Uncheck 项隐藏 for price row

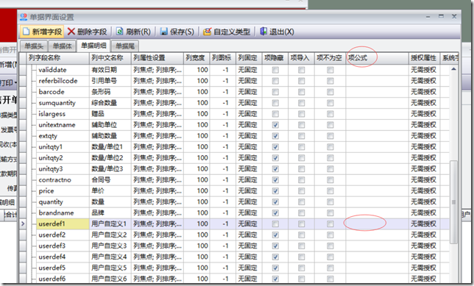[x=275, y=191]
